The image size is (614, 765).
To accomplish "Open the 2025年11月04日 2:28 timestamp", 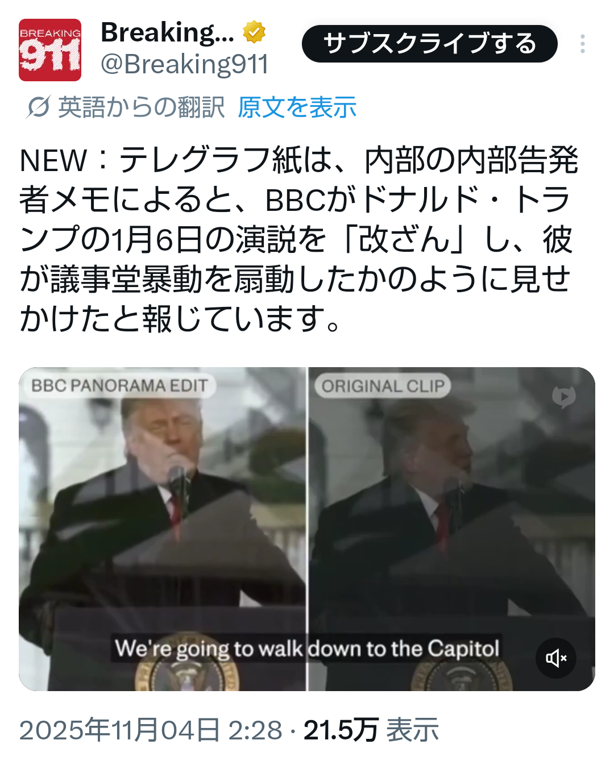I will point(151,730).
